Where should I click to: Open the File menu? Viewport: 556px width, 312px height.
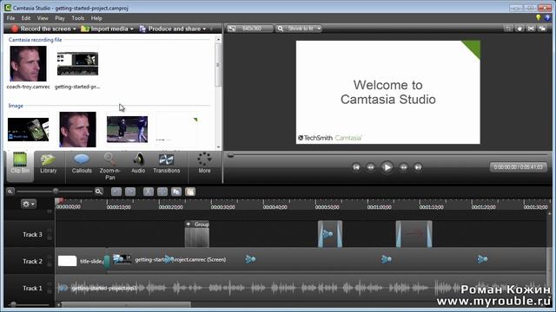10,18
